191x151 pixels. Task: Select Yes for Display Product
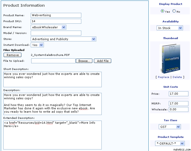pos(162,11)
